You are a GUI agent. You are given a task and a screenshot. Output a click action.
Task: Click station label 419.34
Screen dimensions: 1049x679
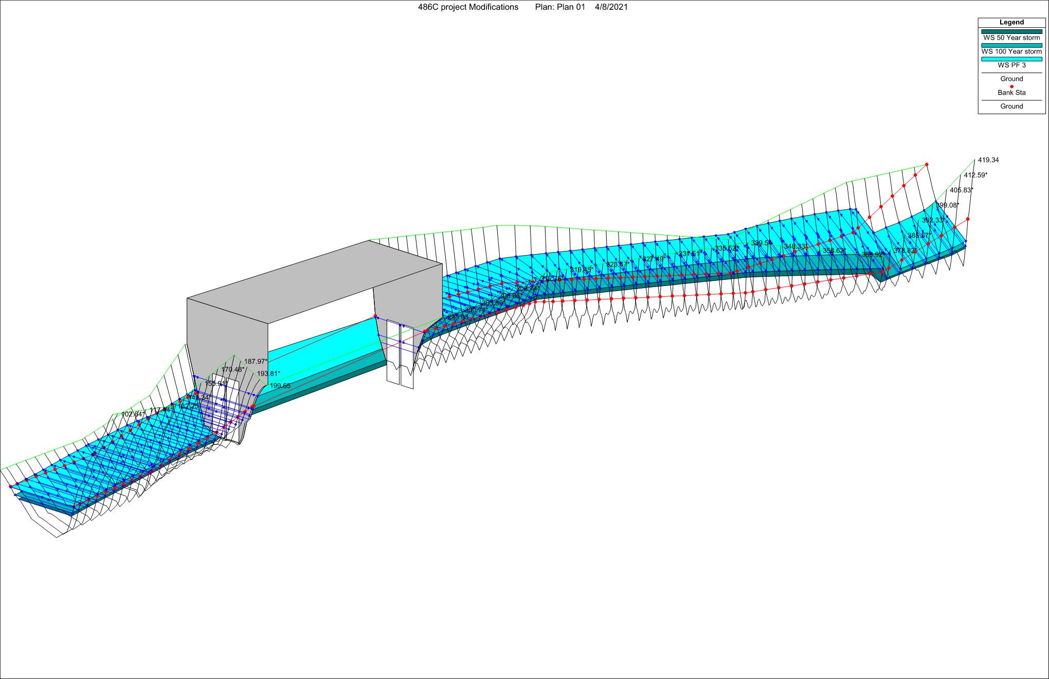(988, 160)
